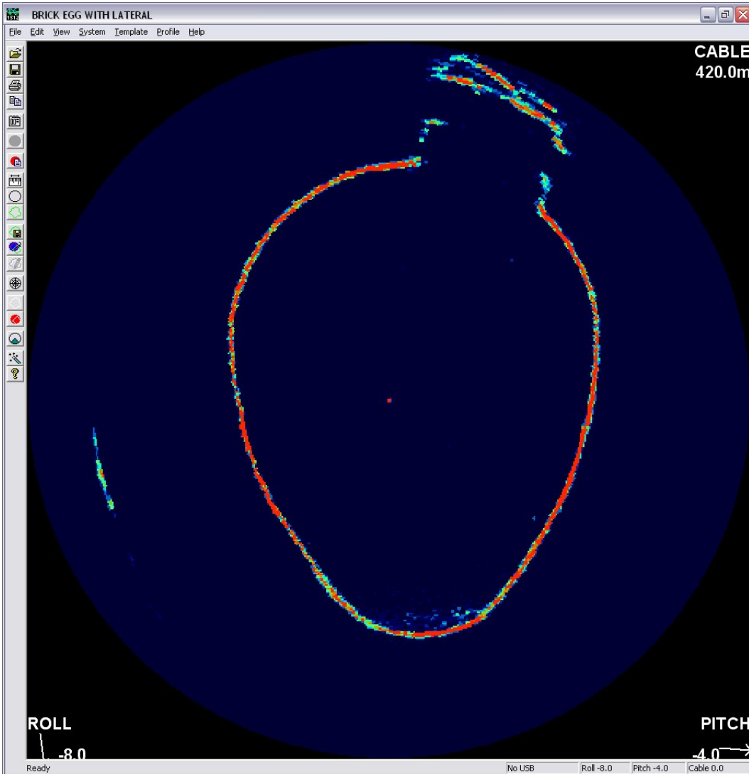Click the circle with teal silt-level icon
Viewport: 749px width, 777px height.
[16, 339]
